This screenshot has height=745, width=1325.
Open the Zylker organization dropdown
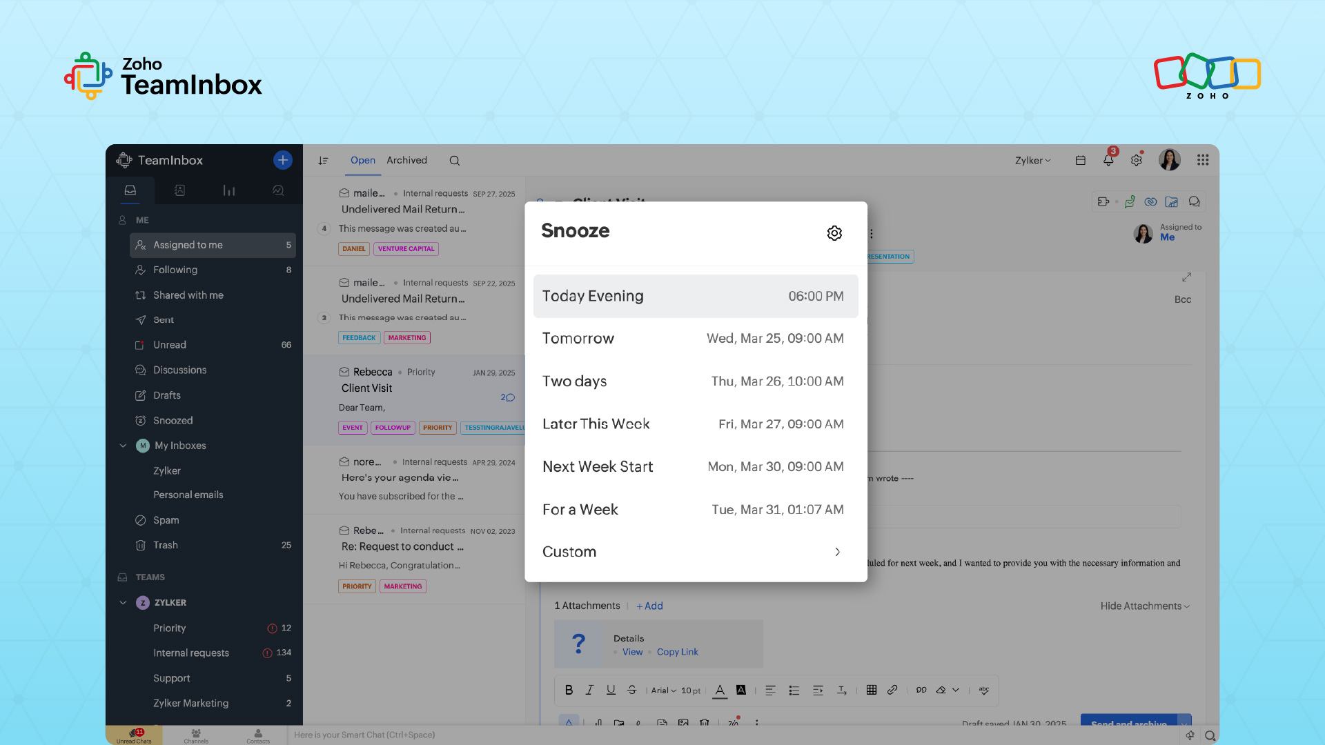click(1032, 160)
